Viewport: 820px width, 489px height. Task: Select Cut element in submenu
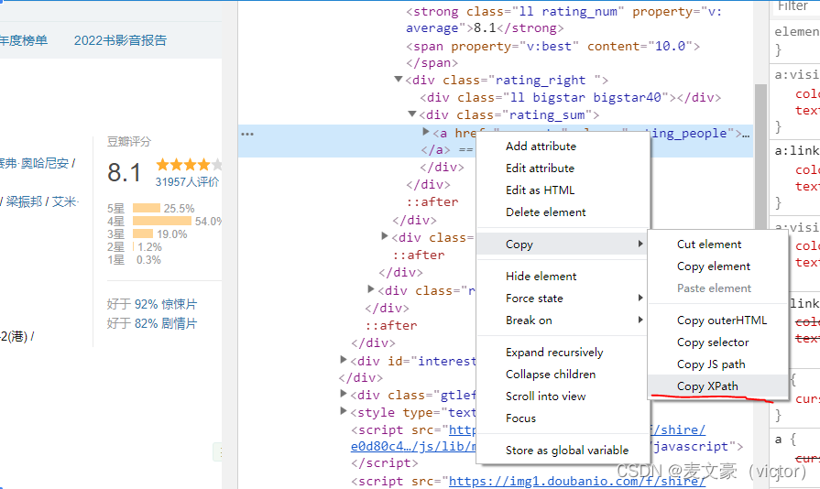[709, 244]
